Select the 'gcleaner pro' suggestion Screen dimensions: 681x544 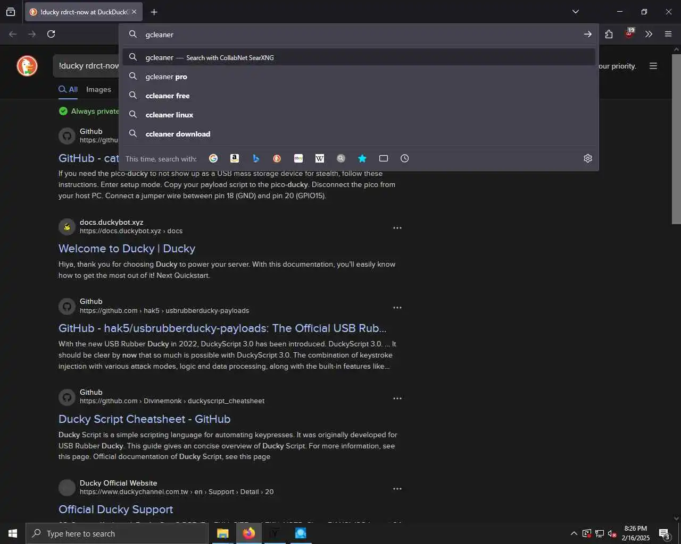359,76
